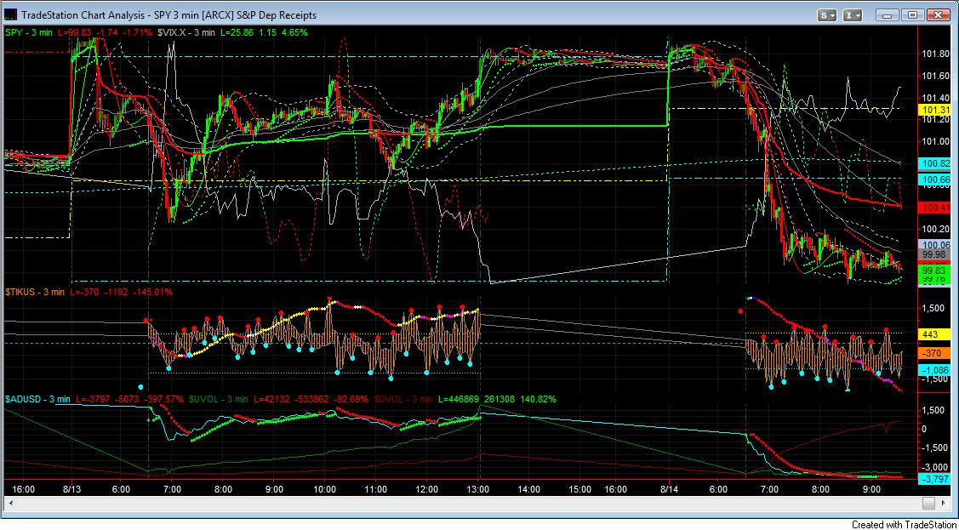Select the $TIKUS - 3 min label

[35, 292]
